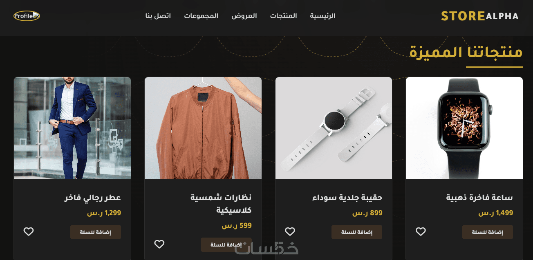This screenshot has width=533, height=260.
Task: Open the Profile icon in header
Action: [27, 16]
